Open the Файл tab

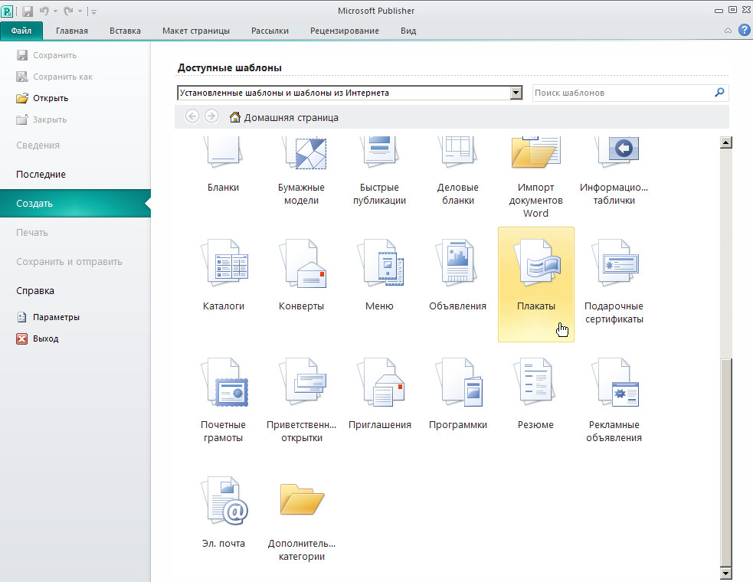pyautogui.click(x=21, y=31)
